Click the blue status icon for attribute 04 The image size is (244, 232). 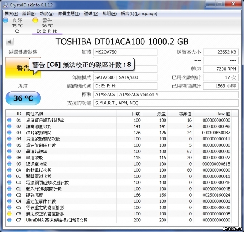click(x=9, y=139)
